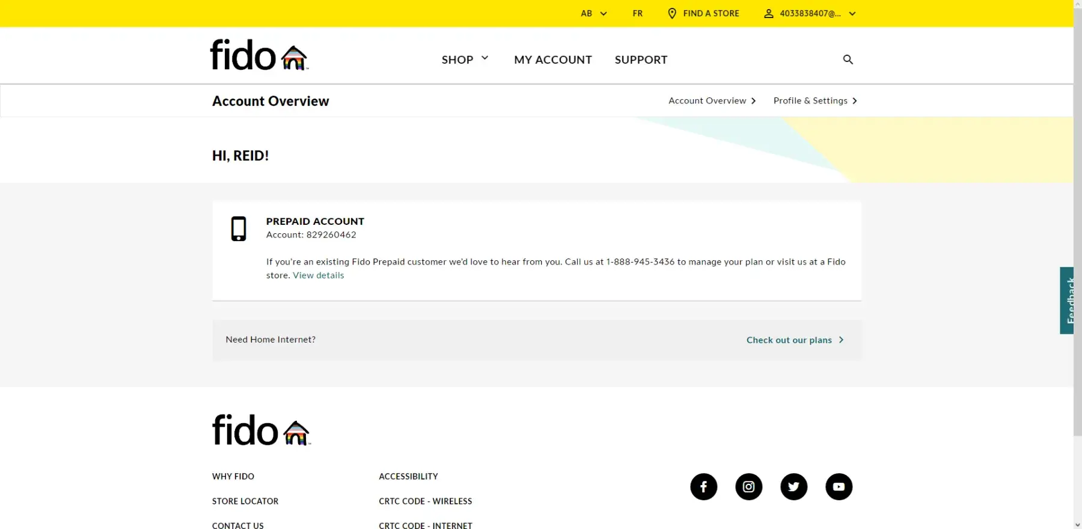Open Fido's Instagram page

tap(749, 487)
